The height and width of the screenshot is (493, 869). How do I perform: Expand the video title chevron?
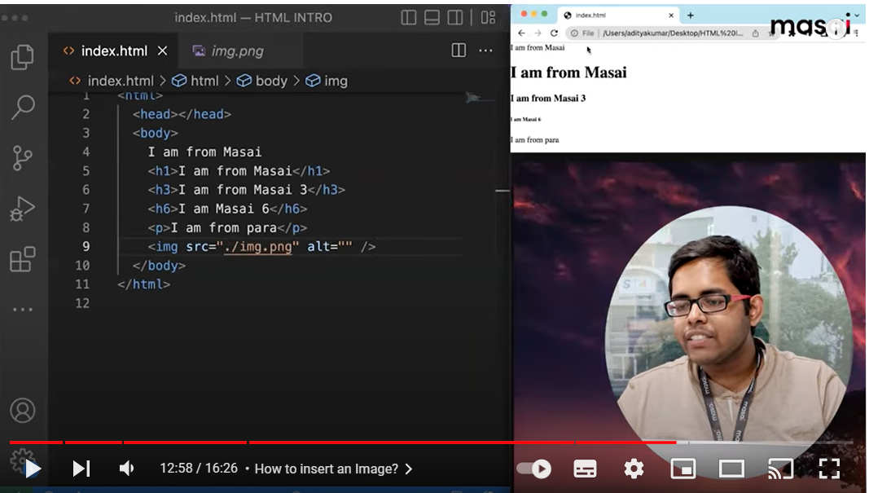click(x=409, y=469)
